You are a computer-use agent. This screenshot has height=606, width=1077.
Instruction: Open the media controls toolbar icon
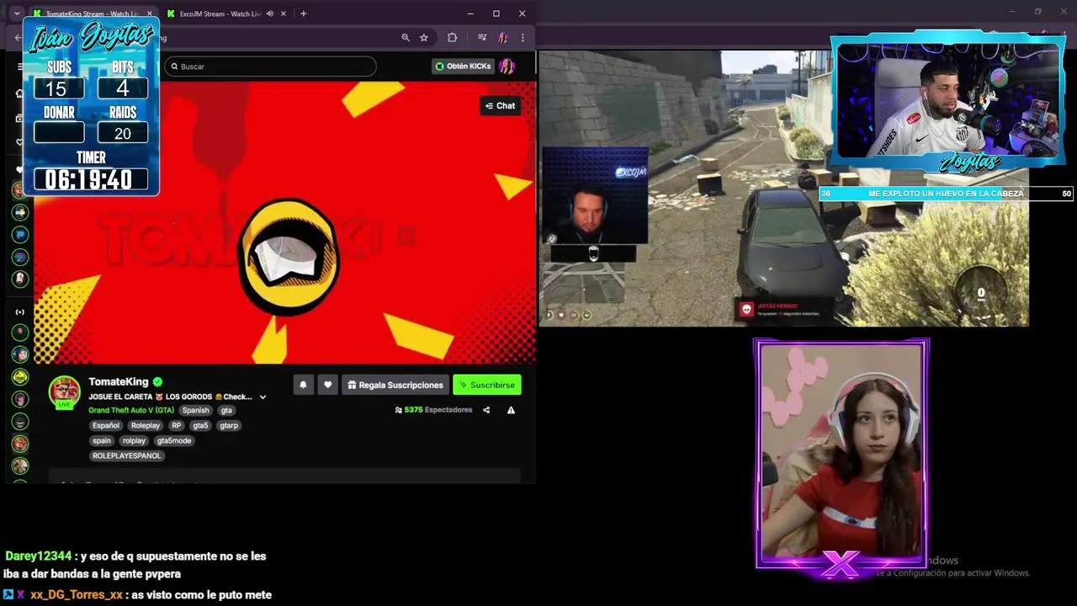[x=482, y=38]
